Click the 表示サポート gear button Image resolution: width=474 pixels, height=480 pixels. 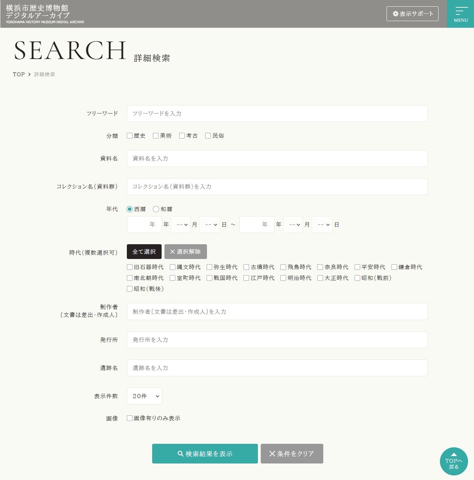(x=412, y=14)
